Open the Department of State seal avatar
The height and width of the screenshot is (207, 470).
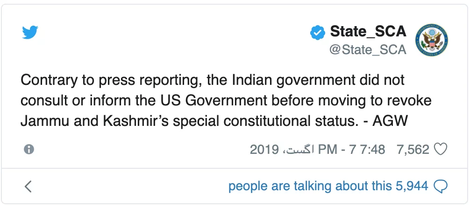click(x=432, y=41)
